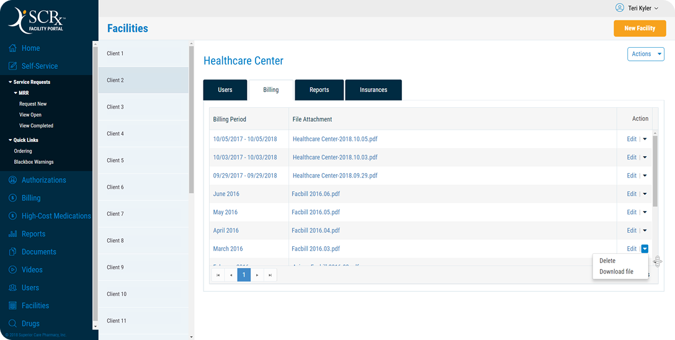The height and width of the screenshot is (340, 675).
Task: Open View Completed requests
Action: (36, 126)
